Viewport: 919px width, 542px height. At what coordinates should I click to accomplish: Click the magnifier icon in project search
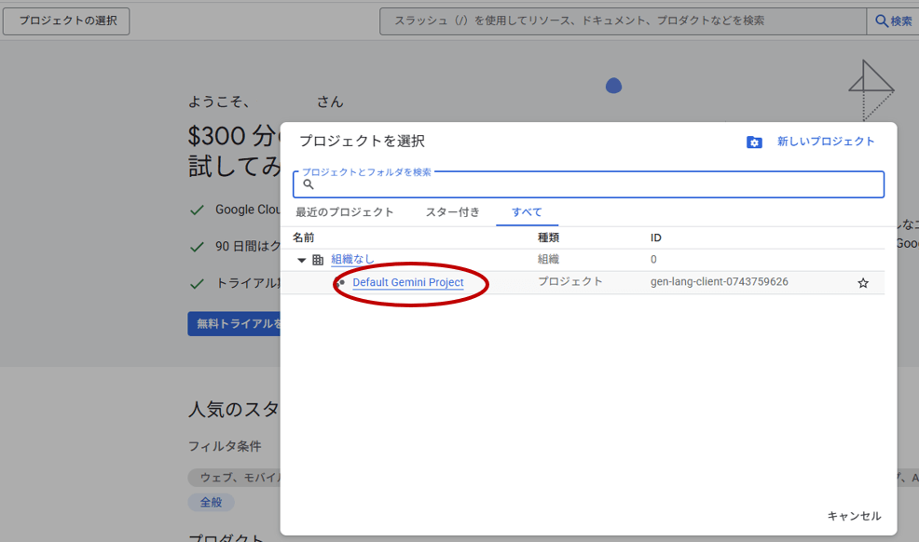click(309, 184)
